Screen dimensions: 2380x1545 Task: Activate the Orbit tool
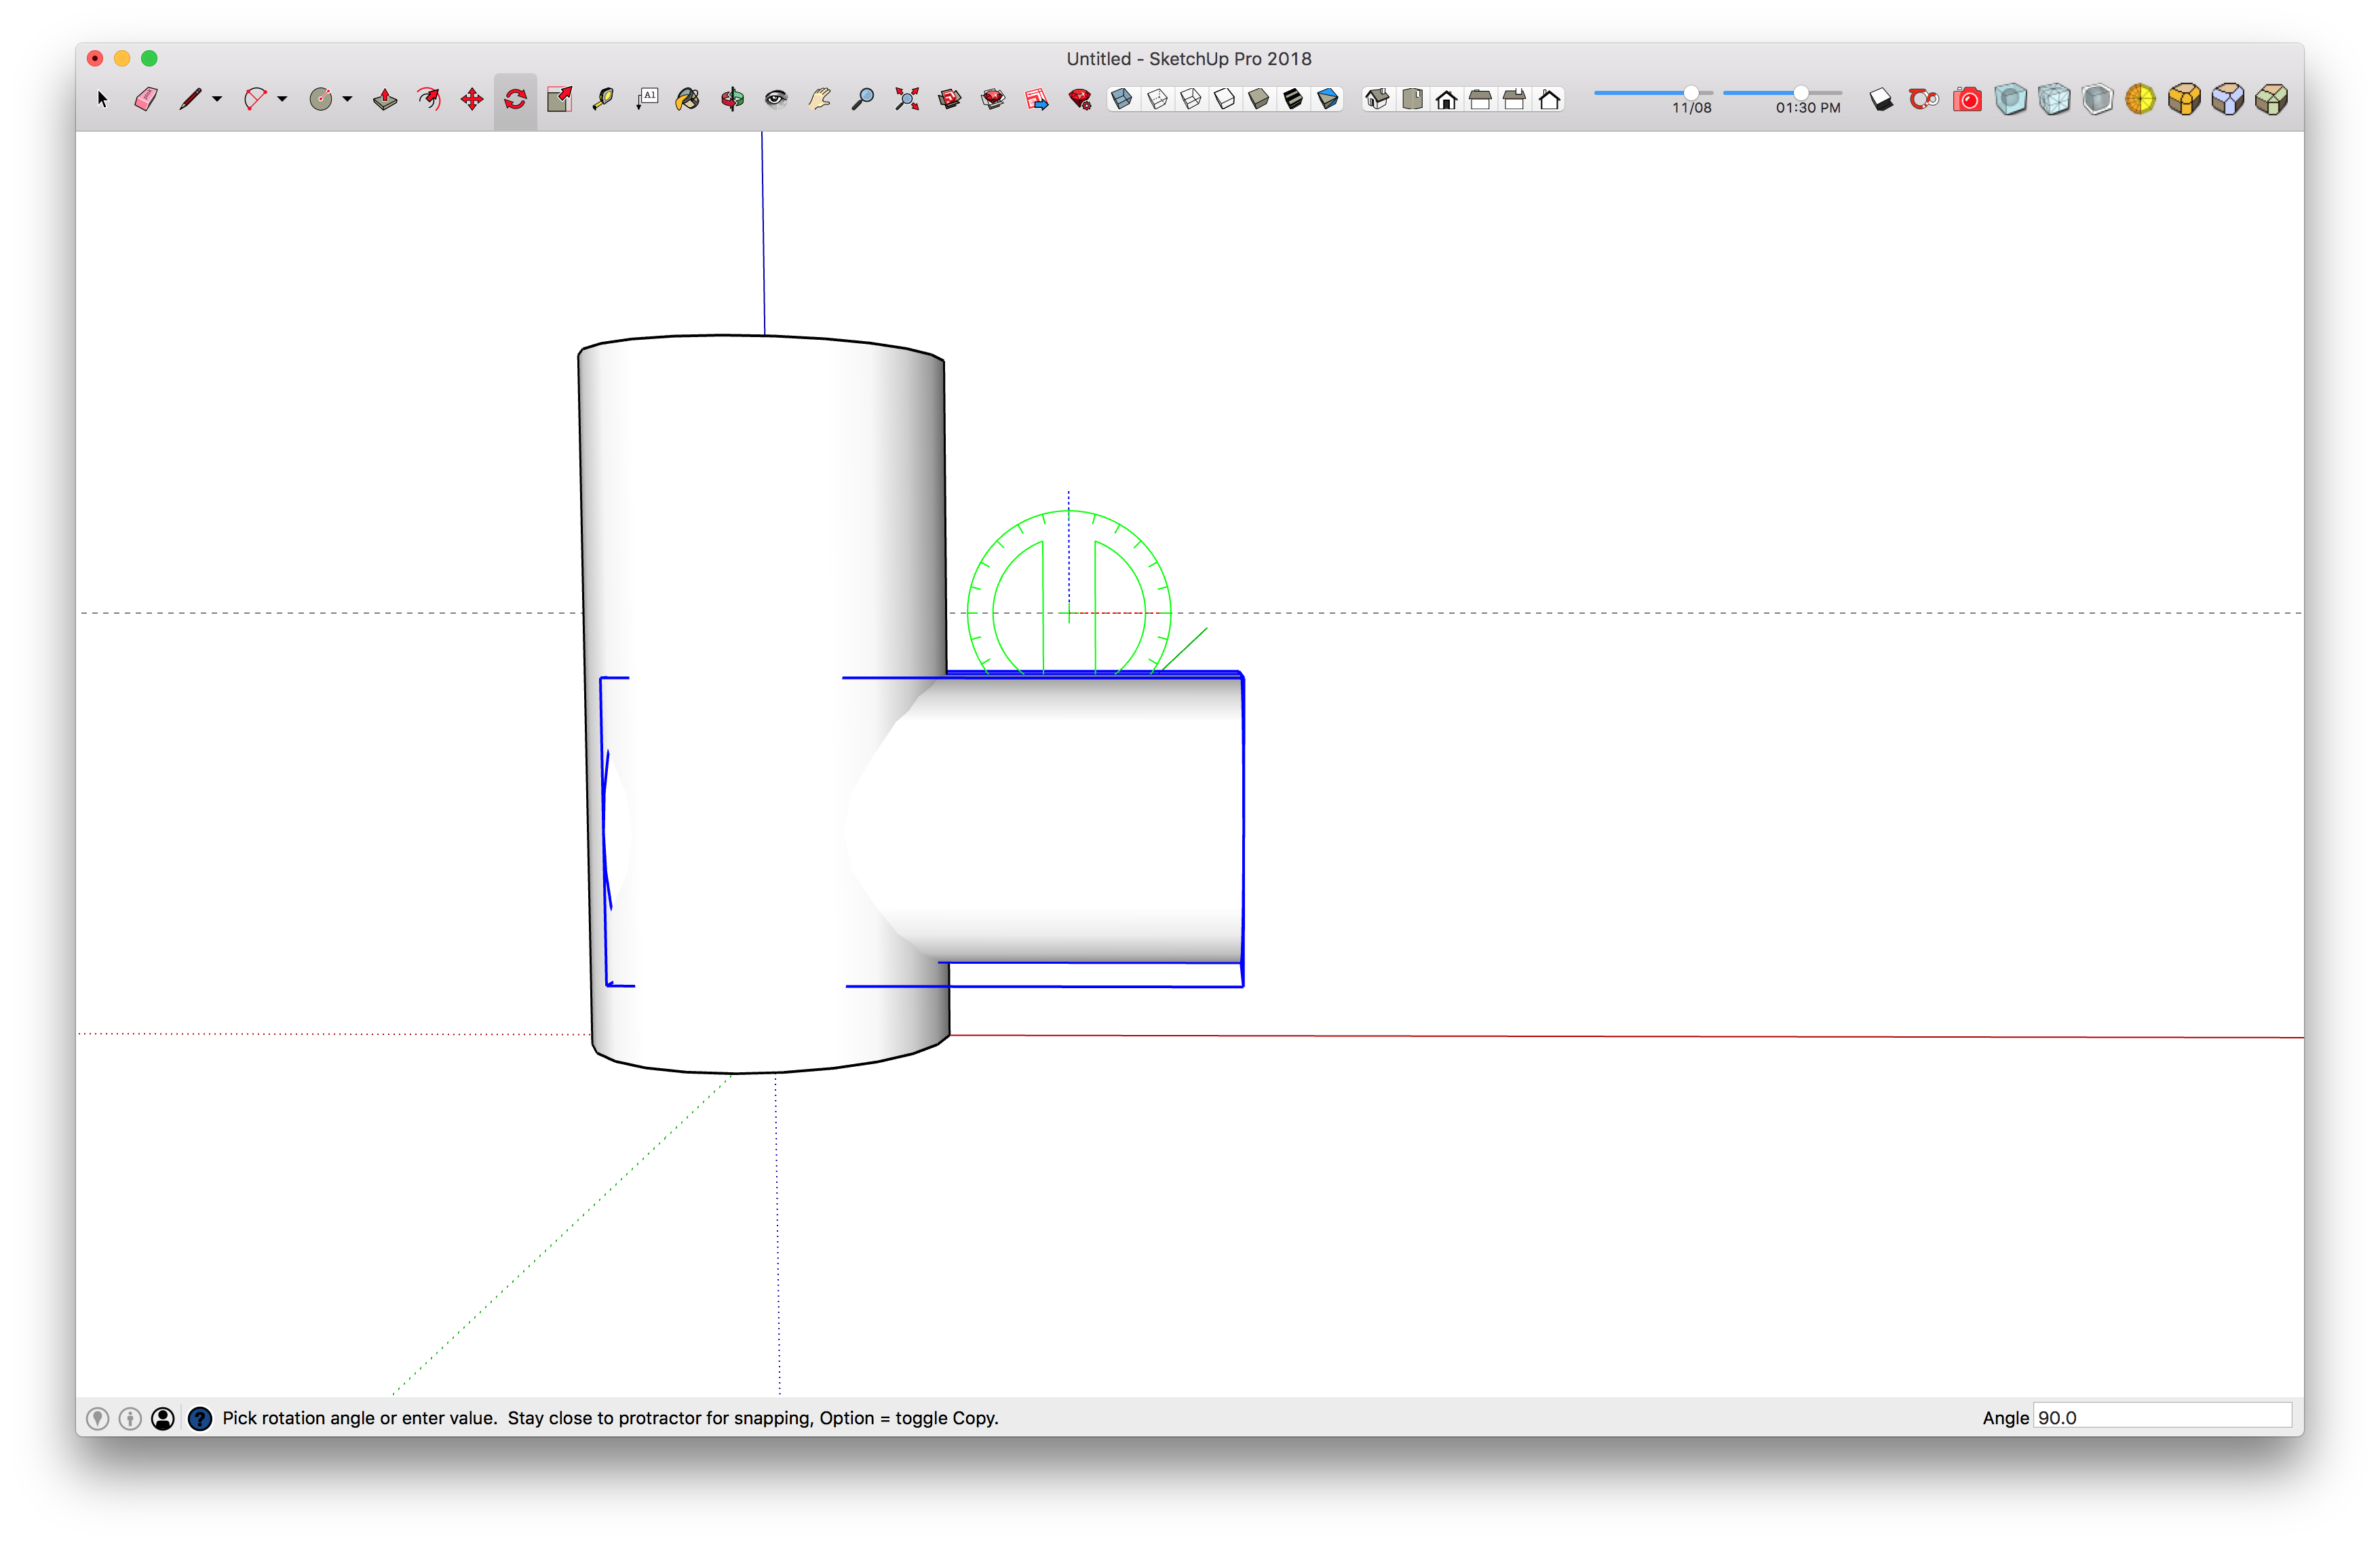[x=733, y=99]
